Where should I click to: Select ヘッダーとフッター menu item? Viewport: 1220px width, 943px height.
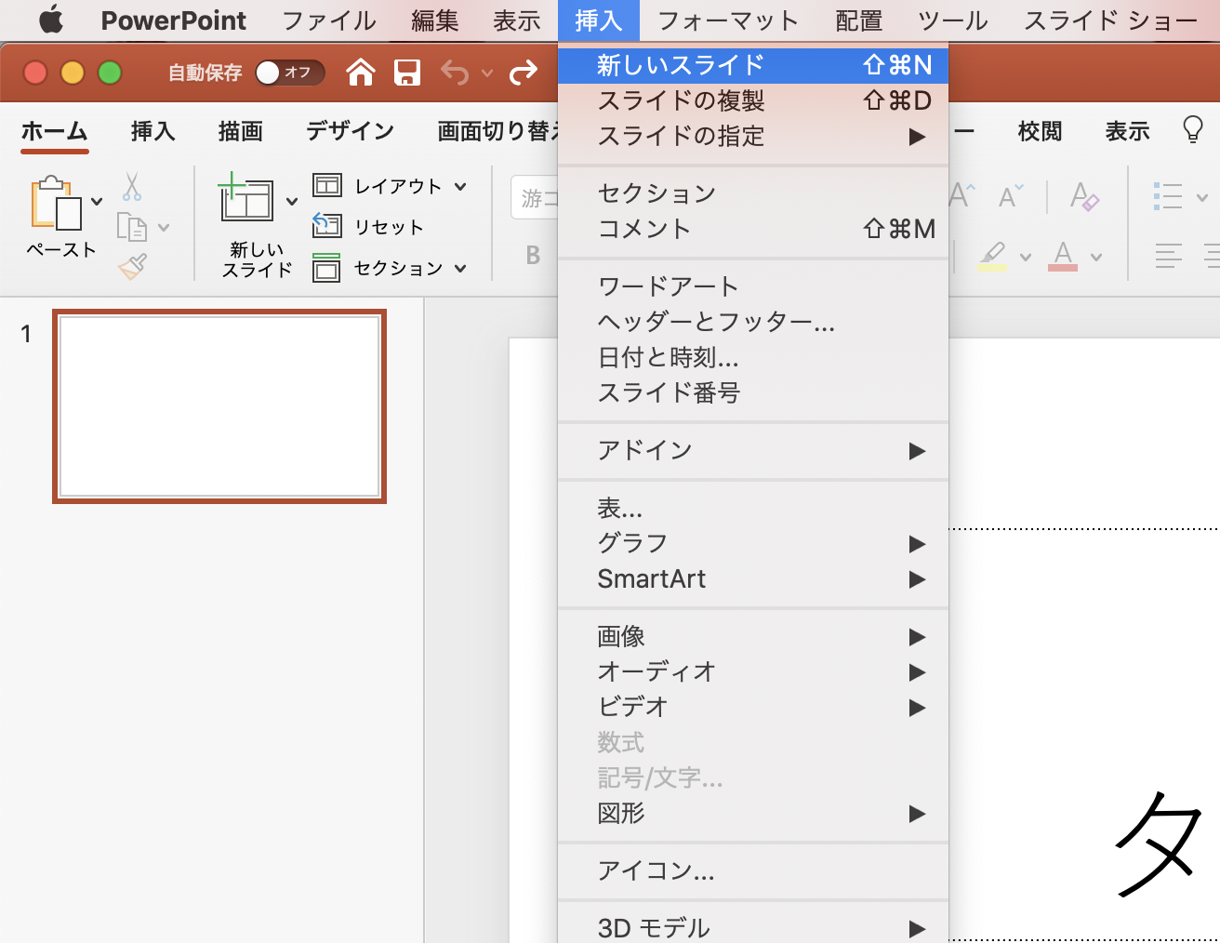(x=753, y=322)
